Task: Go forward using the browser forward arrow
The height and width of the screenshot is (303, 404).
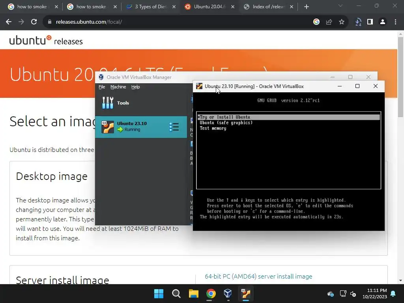Action: pos(21,22)
